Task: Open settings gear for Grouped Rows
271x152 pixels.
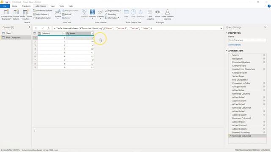Action: click(264, 87)
